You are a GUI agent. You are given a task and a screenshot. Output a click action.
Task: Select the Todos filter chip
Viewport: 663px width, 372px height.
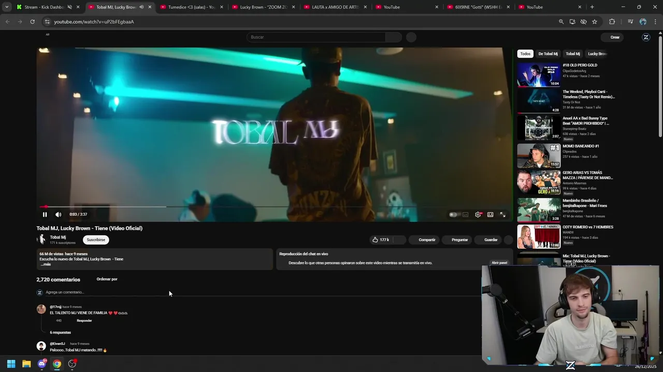(x=525, y=54)
